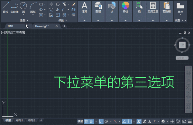Add a new drawing tab
This screenshot has width=193, height=125.
tap(64, 26)
